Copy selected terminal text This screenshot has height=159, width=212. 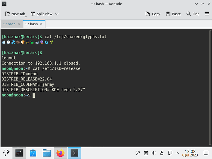[x=153, y=14]
